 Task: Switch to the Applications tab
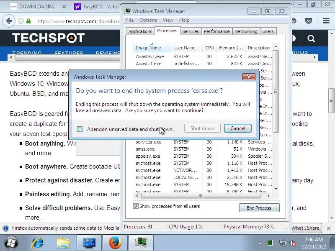pyautogui.click(x=140, y=31)
